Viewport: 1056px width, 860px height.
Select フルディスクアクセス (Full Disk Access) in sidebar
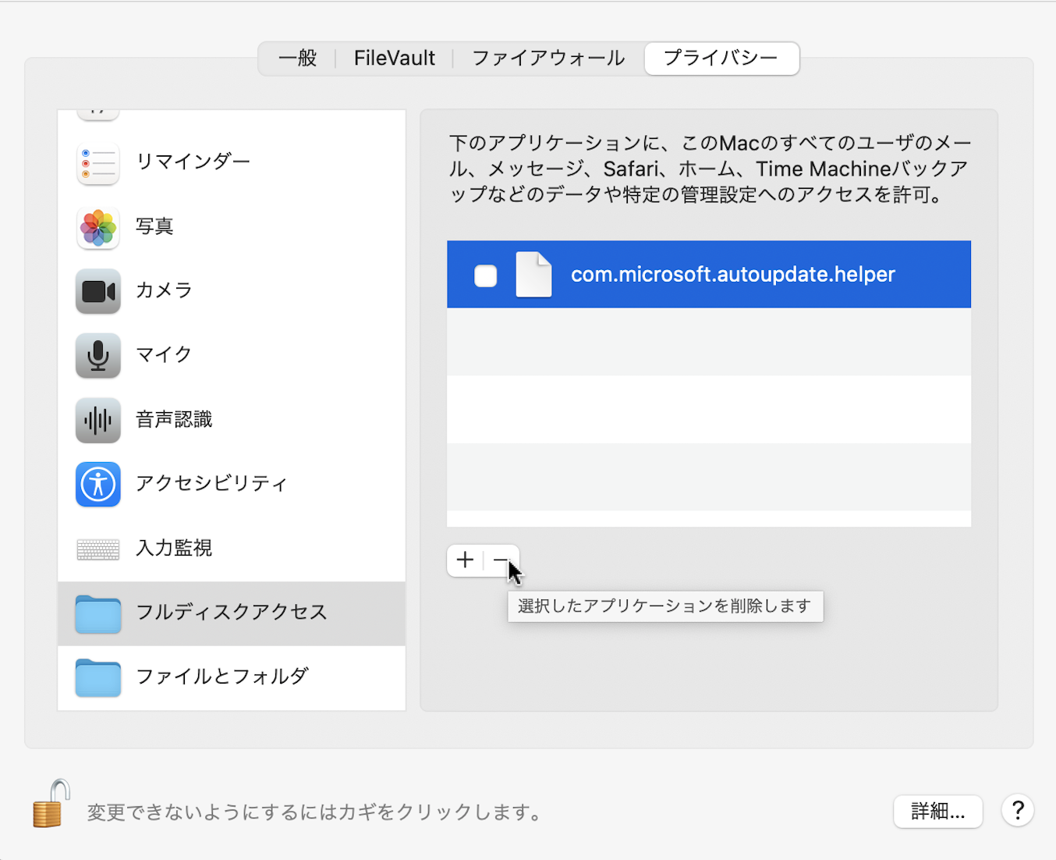tap(231, 613)
